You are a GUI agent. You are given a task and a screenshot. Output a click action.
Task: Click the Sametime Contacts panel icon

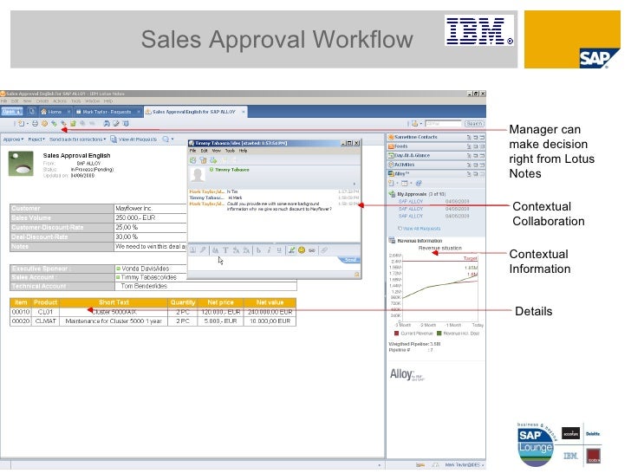[390, 137]
